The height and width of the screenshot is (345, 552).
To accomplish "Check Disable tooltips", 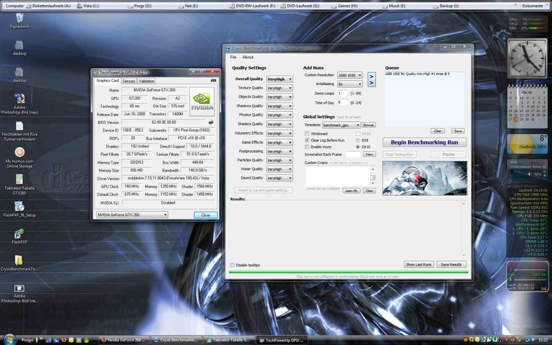I will coord(232,265).
